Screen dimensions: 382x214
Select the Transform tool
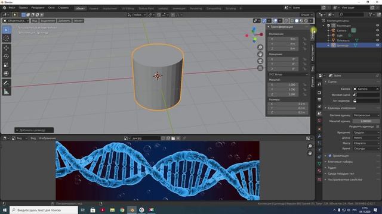[7, 73]
